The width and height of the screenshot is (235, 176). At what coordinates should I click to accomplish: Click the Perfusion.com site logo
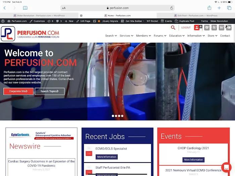pyautogui.click(x=30, y=34)
